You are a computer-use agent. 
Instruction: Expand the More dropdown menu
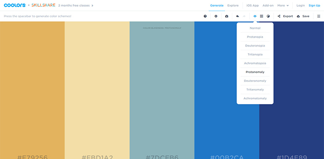pos(283,5)
